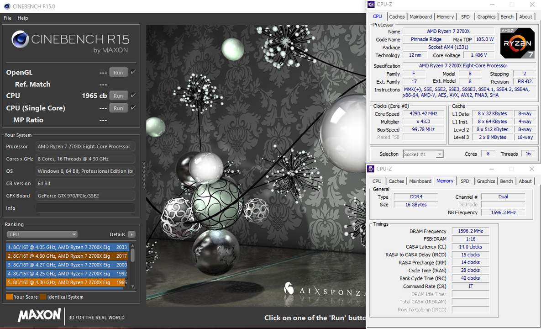The height and width of the screenshot is (329, 541).
Task: Click the Processor field in Your System
Action: pyautogui.click(x=85, y=146)
